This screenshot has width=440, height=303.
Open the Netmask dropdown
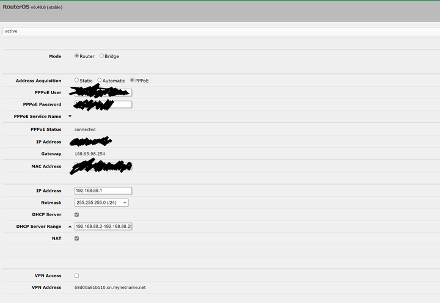pos(101,203)
